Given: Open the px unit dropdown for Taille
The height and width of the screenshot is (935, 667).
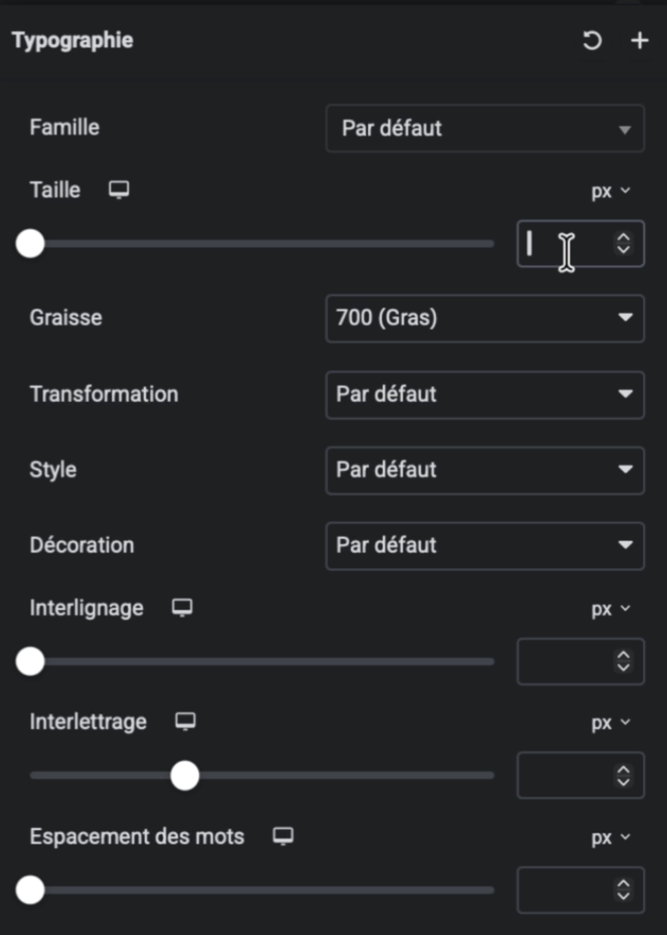Looking at the screenshot, I should [611, 191].
